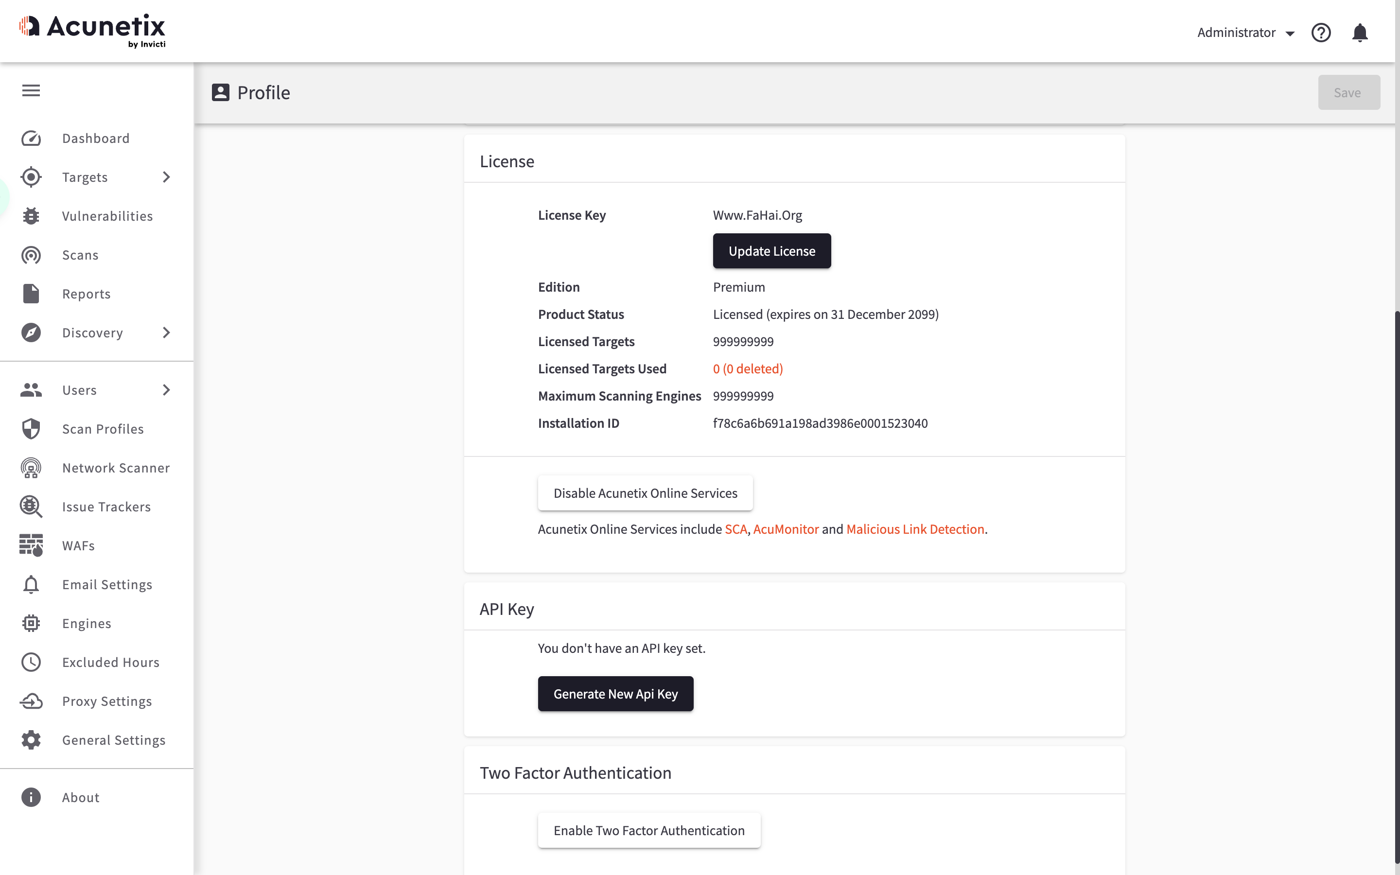
Task: Expand the Targets submenu chevron
Action: [167, 177]
